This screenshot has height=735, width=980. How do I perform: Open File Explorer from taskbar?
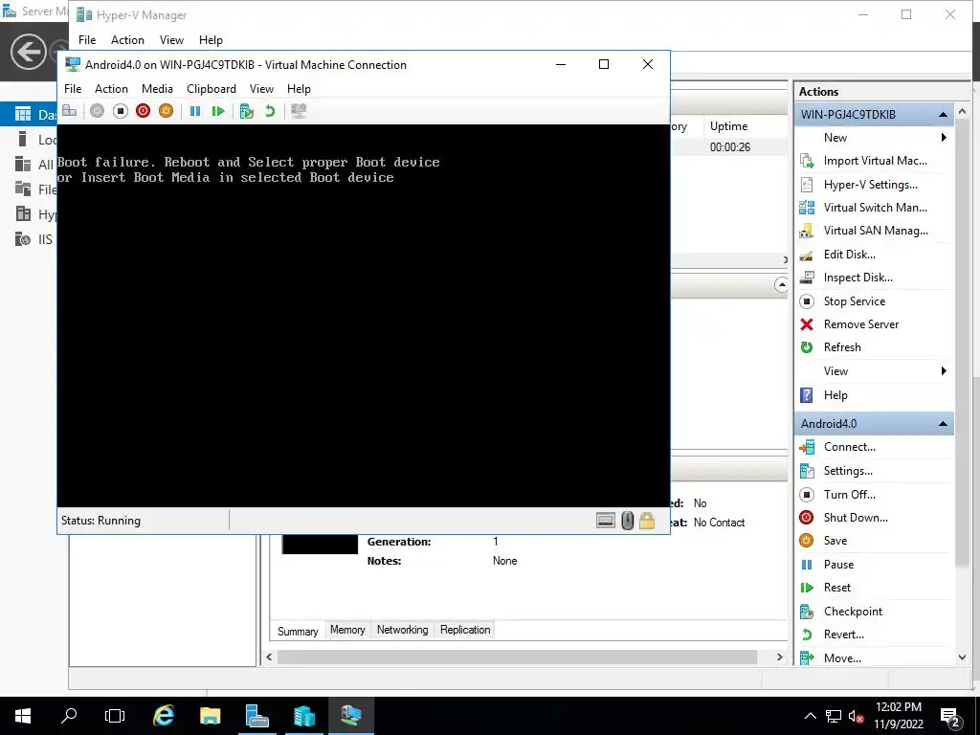point(210,716)
